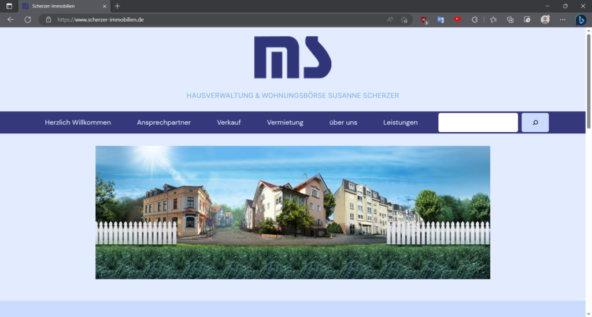Click the magnifier search button

click(x=535, y=122)
